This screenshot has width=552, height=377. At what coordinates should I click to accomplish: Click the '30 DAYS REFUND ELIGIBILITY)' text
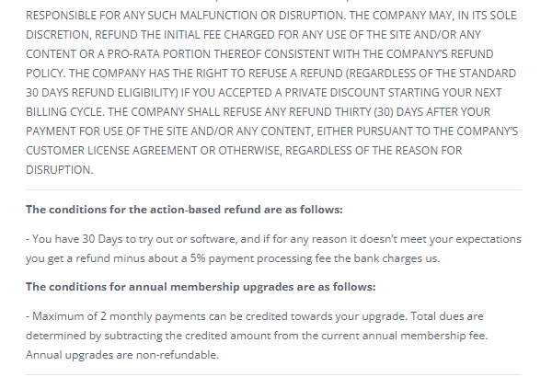(x=102, y=92)
